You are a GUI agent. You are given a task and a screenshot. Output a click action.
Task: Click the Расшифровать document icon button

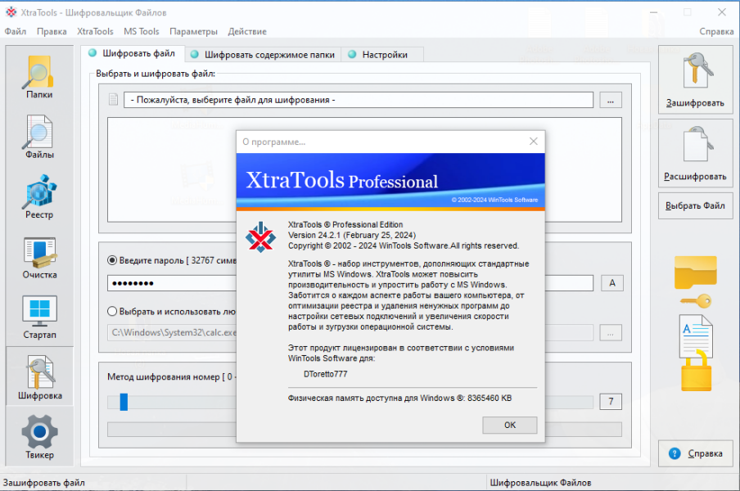click(x=695, y=153)
